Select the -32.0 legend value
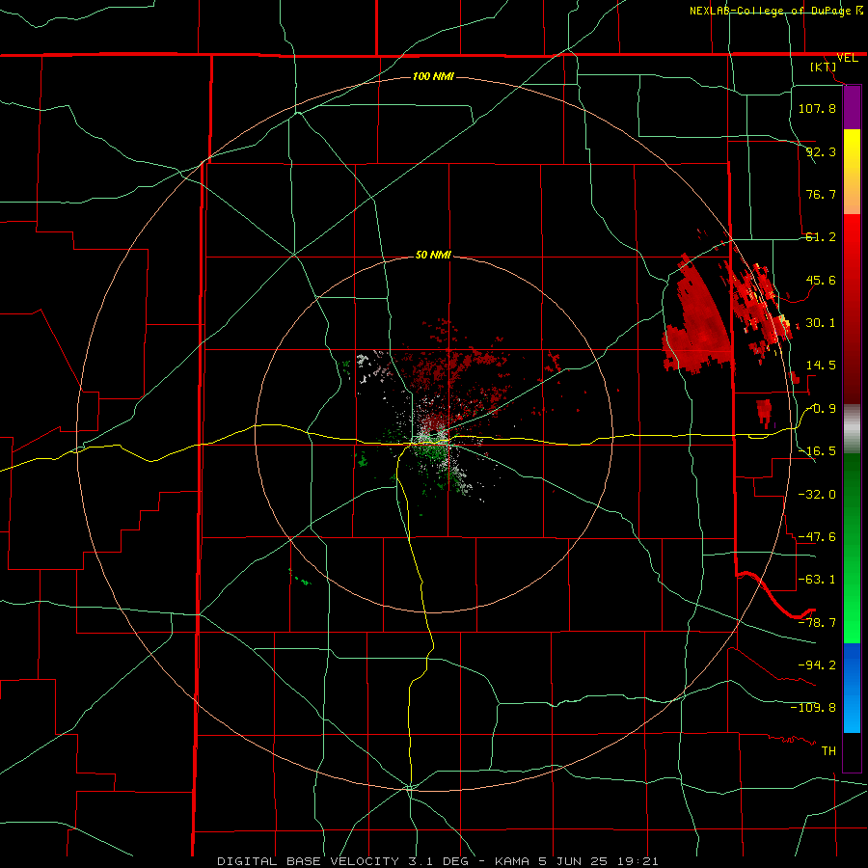This screenshot has width=868, height=868. click(x=817, y=495)
